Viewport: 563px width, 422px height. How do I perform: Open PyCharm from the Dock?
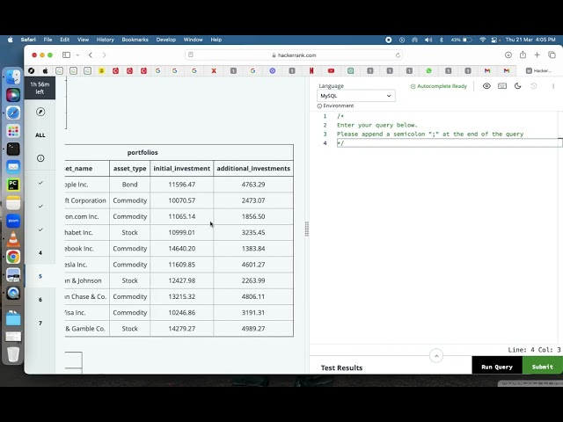(13, 185)
